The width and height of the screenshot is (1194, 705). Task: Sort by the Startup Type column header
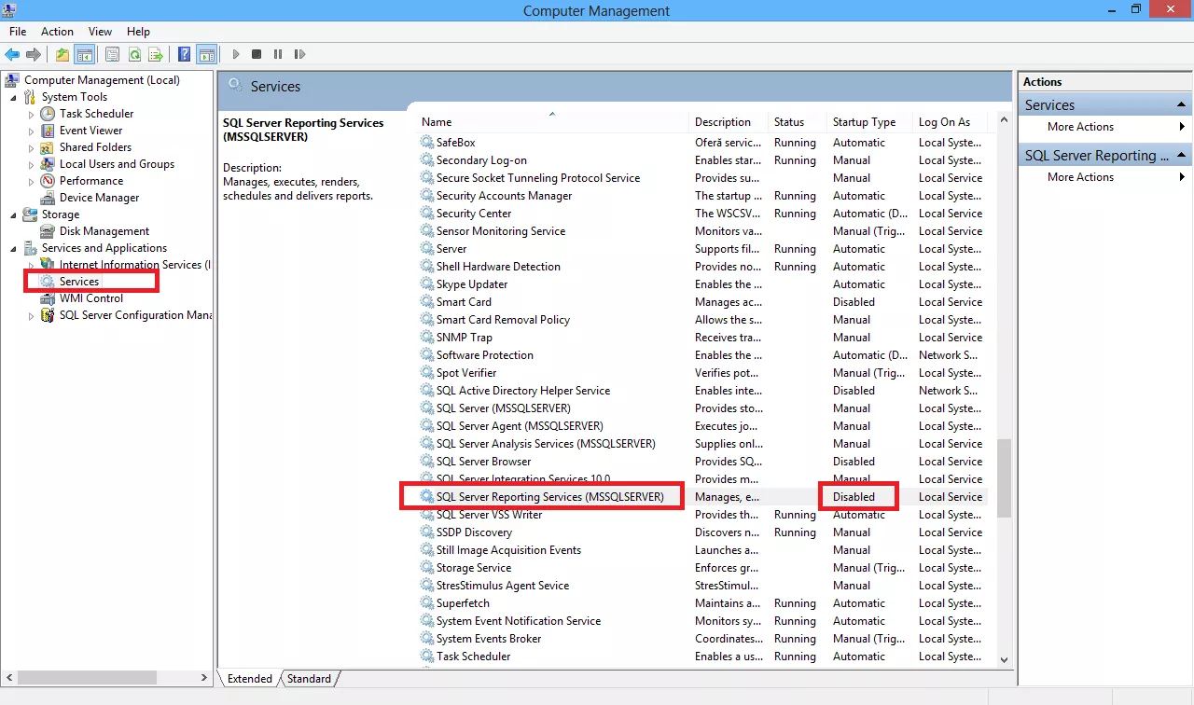869,122
